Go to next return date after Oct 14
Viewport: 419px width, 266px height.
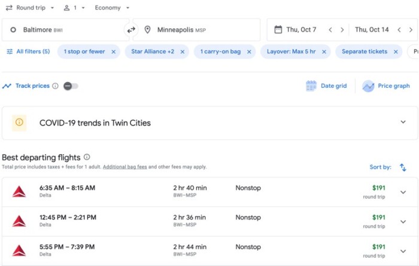coord(411,30)
